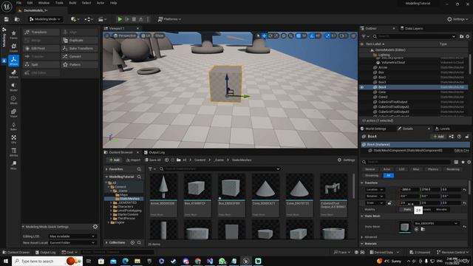Open the Platforms dropdown
The image size is (473, 266).
coord(169,19)
